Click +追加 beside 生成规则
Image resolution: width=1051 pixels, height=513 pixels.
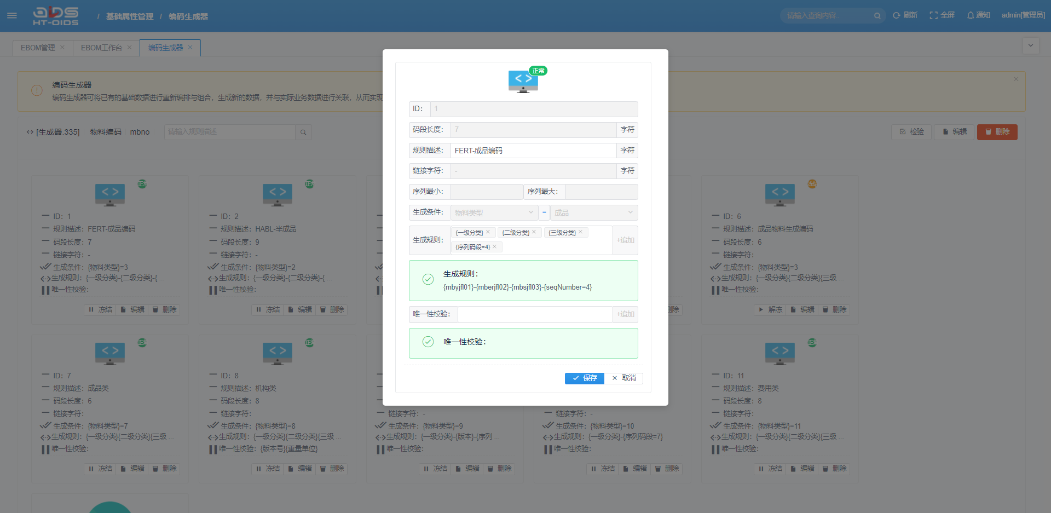(625, 240)
